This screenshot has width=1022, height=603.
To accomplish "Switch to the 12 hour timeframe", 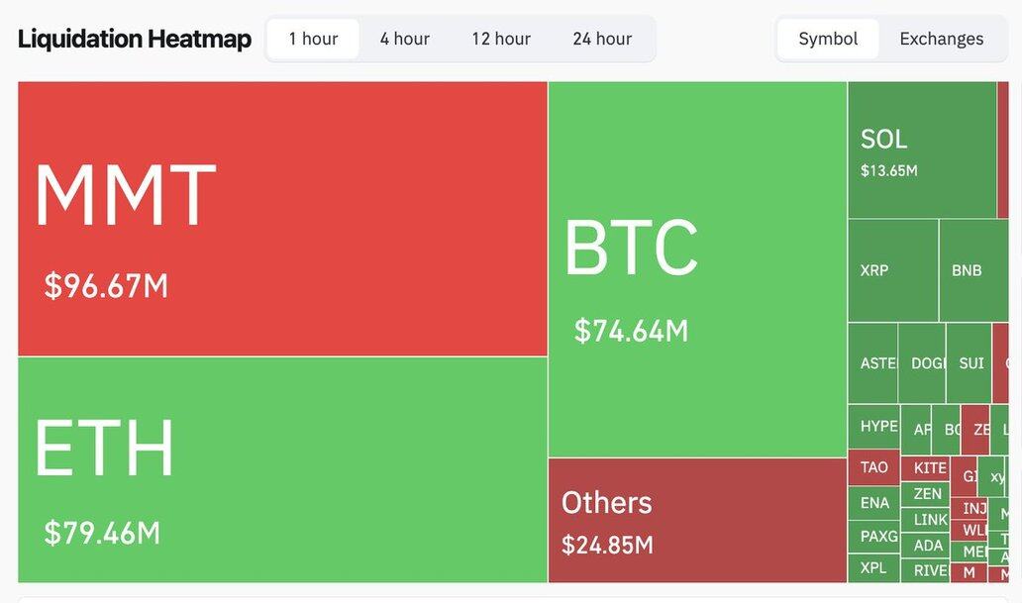I will click(500, 39).
